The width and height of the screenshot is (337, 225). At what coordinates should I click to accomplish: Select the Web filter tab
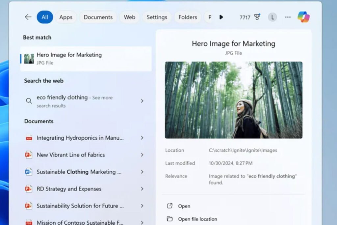(x=129, y=17)
